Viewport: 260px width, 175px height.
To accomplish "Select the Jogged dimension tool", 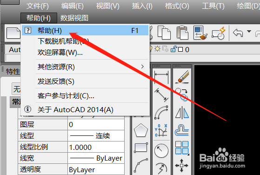I will 161,168.
